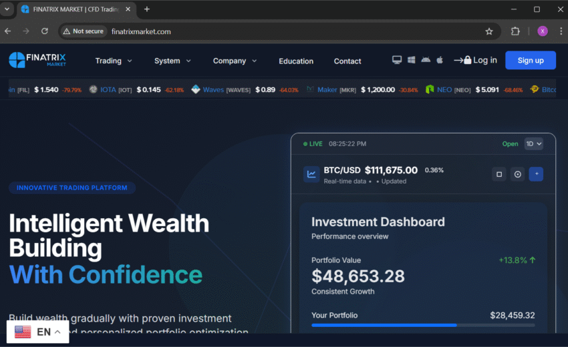Screen dimensions: 568x347
Task: Open the desktop web platform icon
Action: [397, 60]
